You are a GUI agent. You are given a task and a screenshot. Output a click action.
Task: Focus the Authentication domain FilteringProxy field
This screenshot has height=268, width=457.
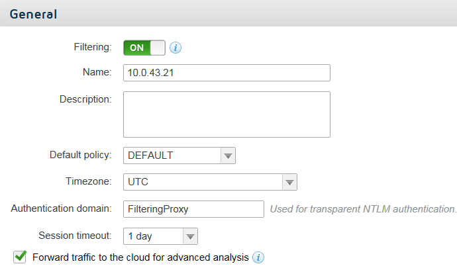coord(193,209)
